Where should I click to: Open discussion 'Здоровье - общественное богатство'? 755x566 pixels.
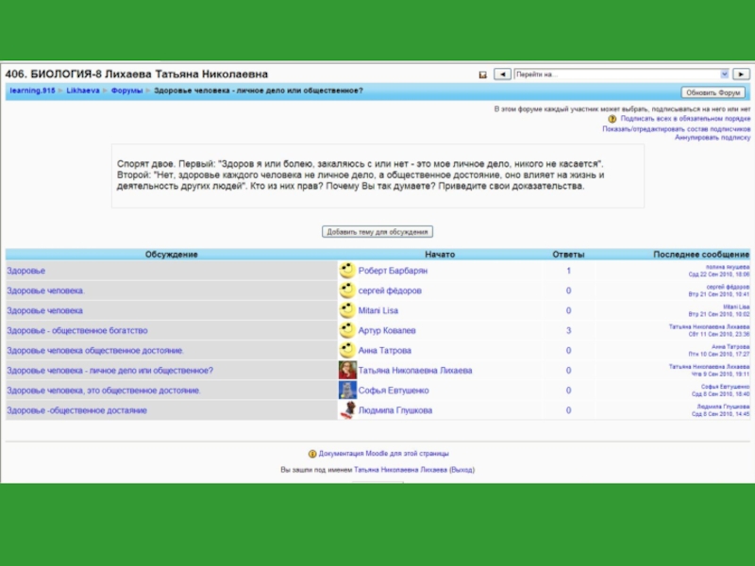pyautogui.click(x=77, y=331)
